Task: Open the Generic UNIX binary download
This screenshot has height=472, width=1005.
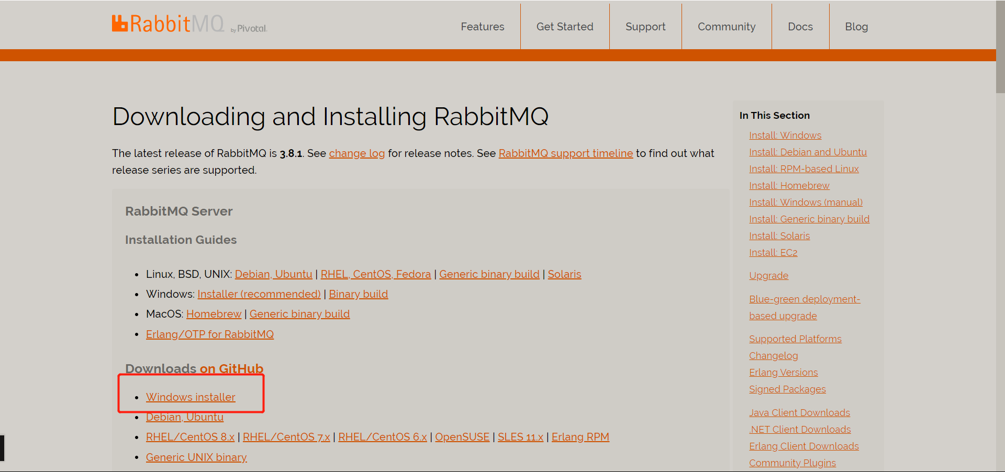Action: pyautogui.click(x=196, y=457)
